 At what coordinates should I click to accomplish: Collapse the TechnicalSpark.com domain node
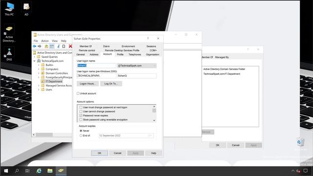click(x=34, y=61)
